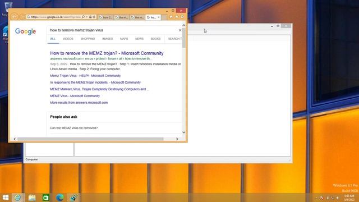
Task: Clear the search query with the X
Action: pyautogui.click(x=180, y=30)
